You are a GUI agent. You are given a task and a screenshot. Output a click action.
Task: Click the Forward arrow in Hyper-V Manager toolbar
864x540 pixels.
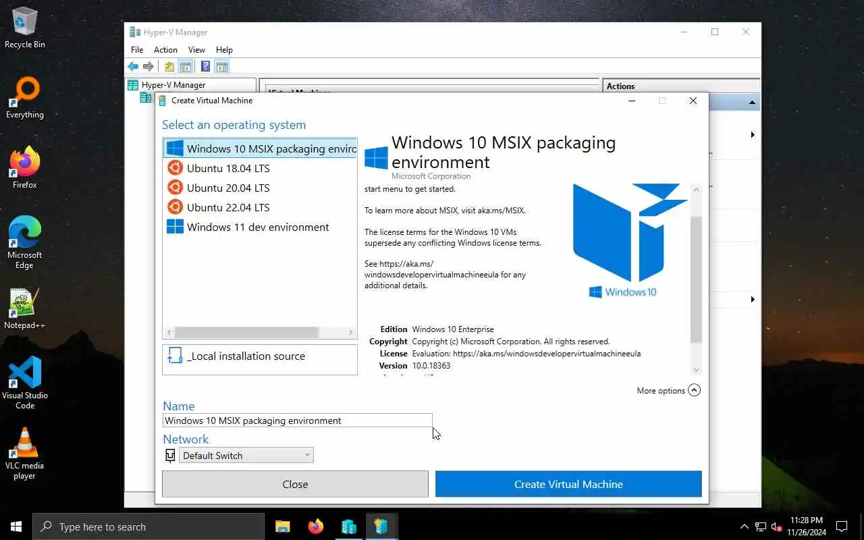[x=148, y=66]
